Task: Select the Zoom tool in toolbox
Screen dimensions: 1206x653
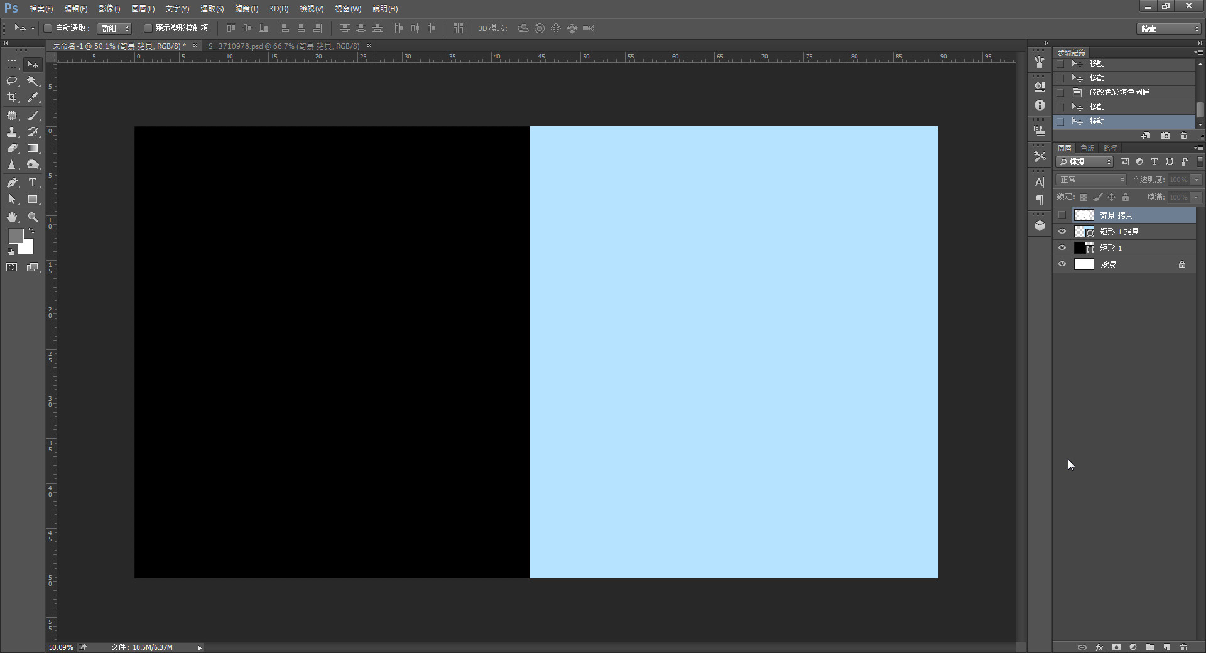Action: point(33,217)
